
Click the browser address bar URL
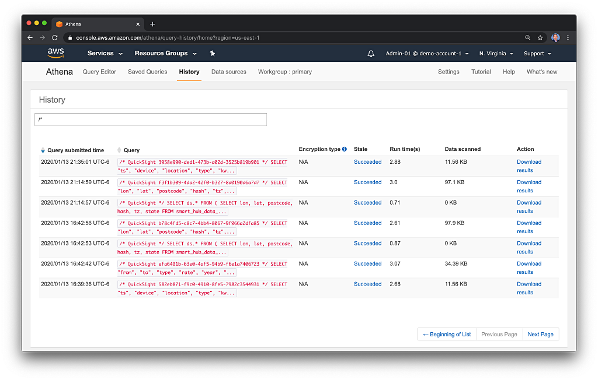pyautogui.click(x=168, y=38)
